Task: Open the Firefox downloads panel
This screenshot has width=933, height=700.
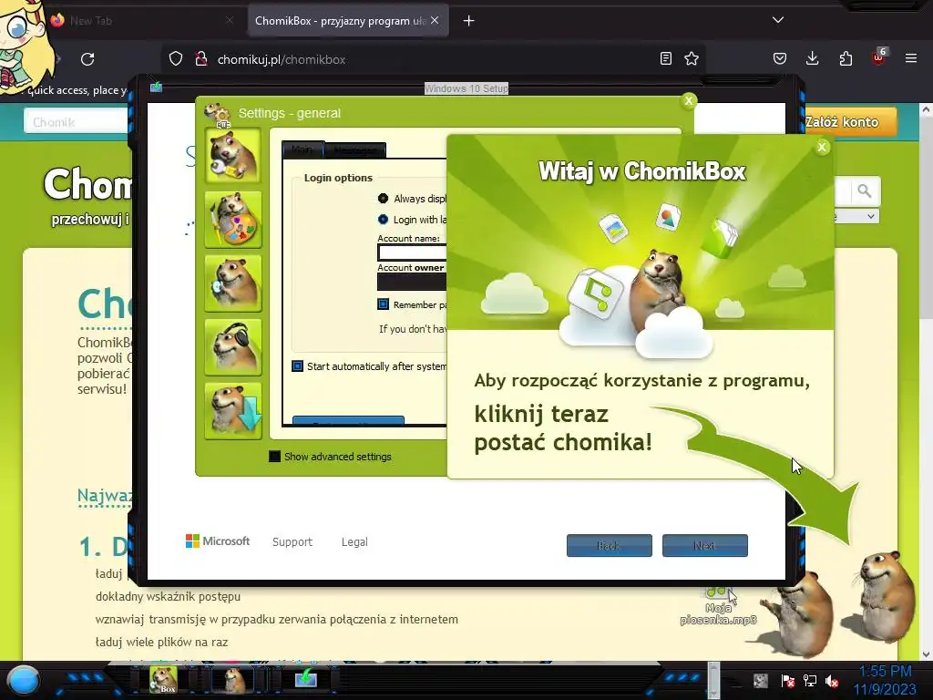Action: 812,58
